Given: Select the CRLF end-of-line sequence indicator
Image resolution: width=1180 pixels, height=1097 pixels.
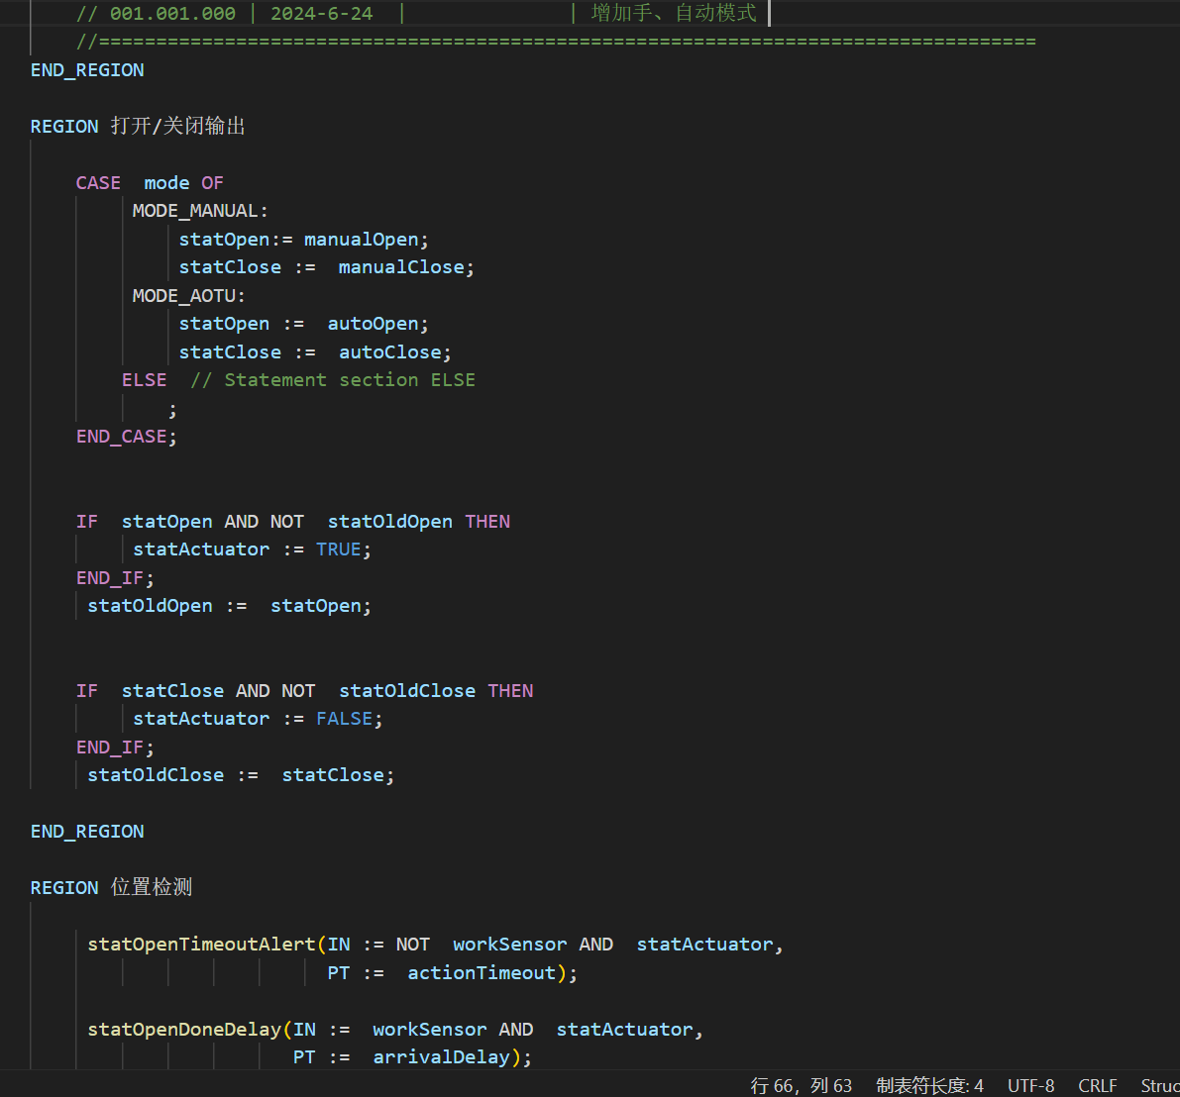Looking at the screenshot, I should pos(1097,1085).
